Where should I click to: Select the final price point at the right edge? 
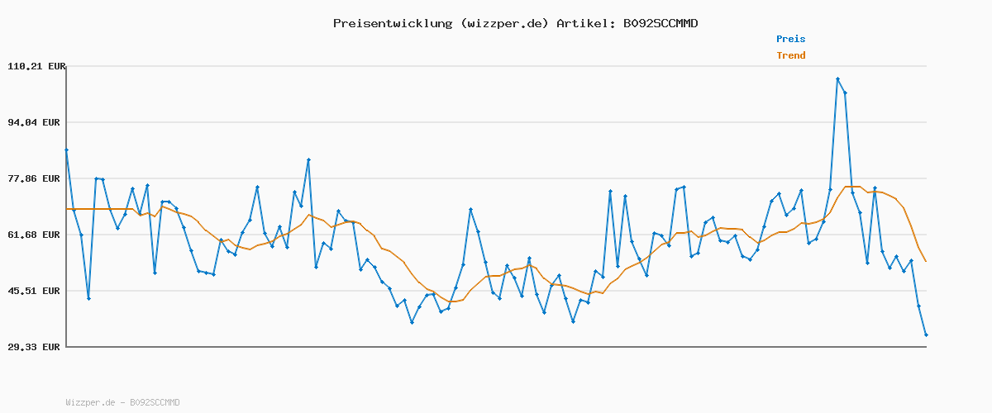(926, 335)
